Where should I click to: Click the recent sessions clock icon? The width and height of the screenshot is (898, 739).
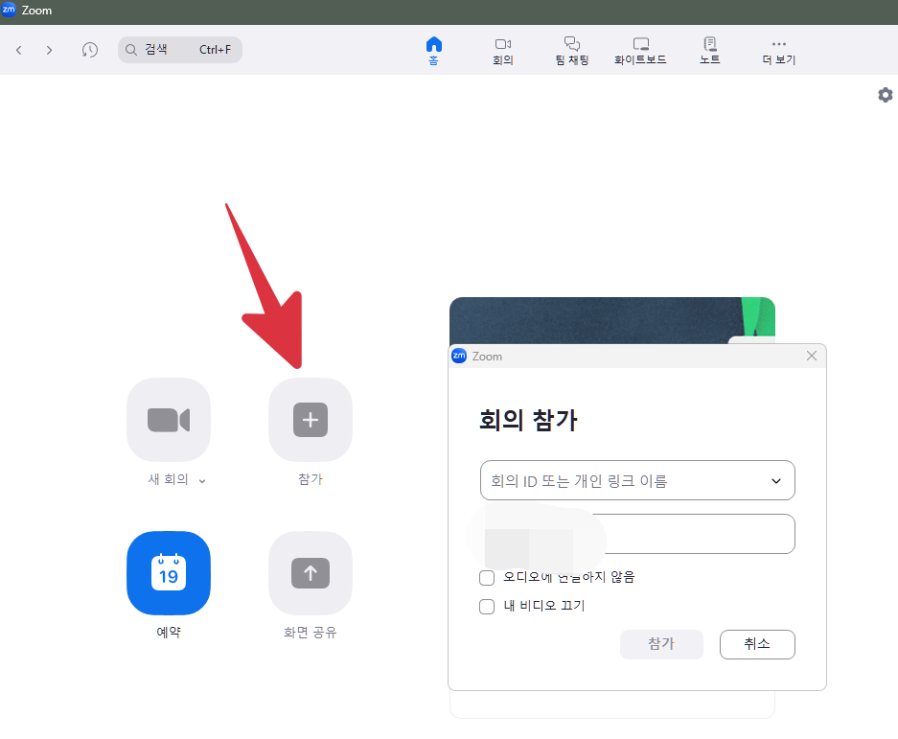[x=89, y=49]
